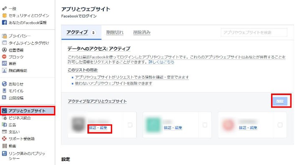Click the gears icon beside 一般
The height and width of the screenshot is (165, 297).
4,8
